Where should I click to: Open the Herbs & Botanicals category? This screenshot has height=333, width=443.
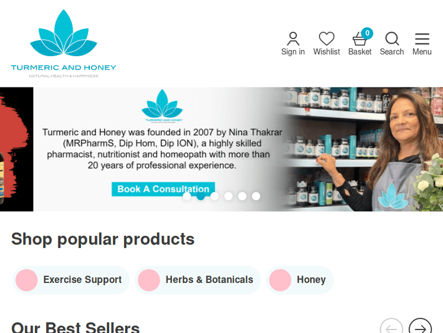click(x=198, y=280)
